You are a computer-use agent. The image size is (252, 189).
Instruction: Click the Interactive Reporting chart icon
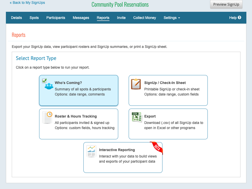pos(91,151)
